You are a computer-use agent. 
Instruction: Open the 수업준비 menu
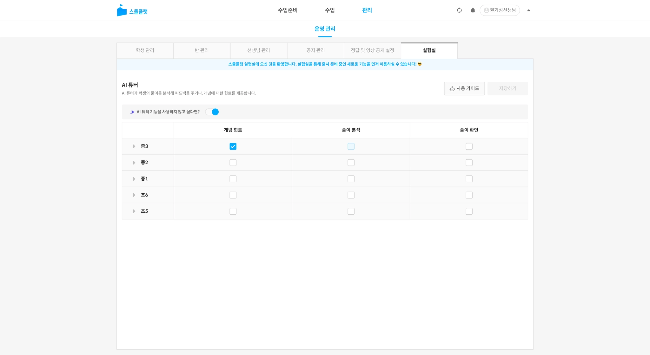coord(288,10)
